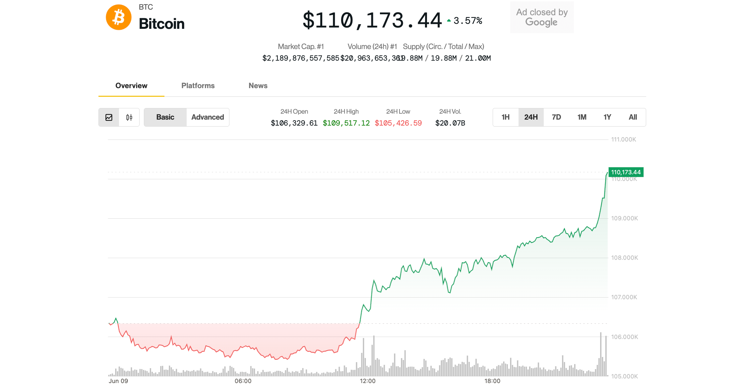Click the 110,173.44 price label on the chart
Image resolution: width=738 pixels, height=389 pixels.
click(625, 172)
